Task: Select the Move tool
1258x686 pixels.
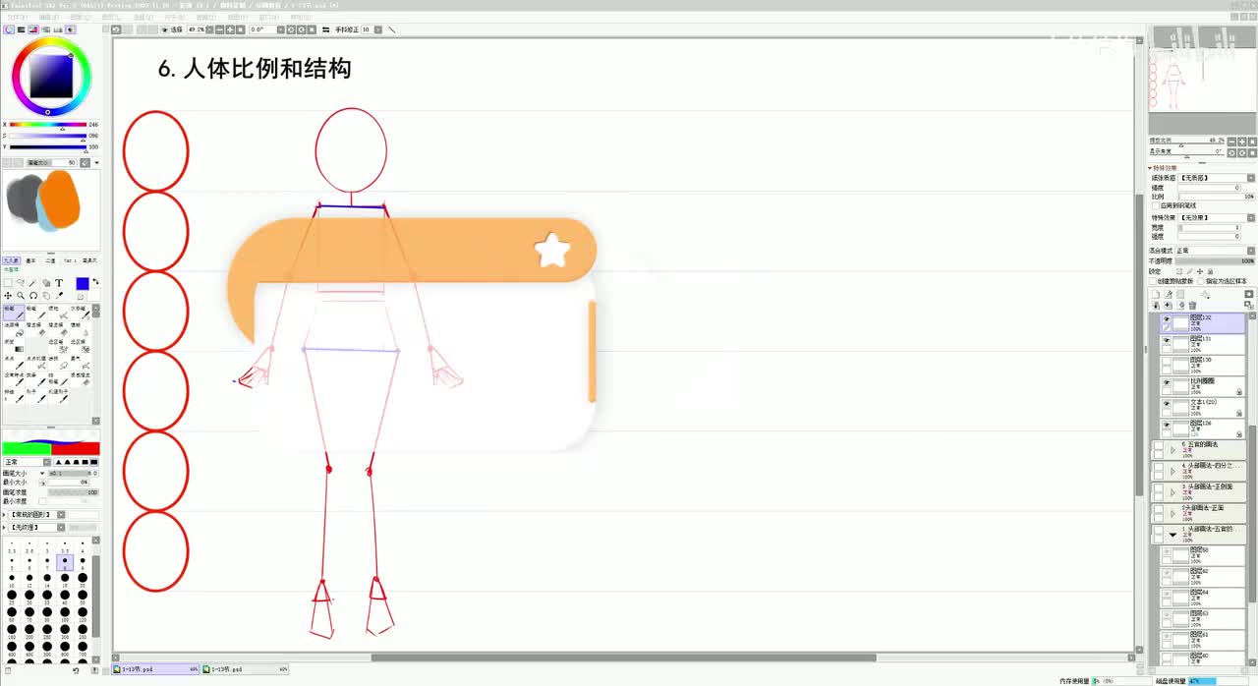Action: [x=8, y=296]
